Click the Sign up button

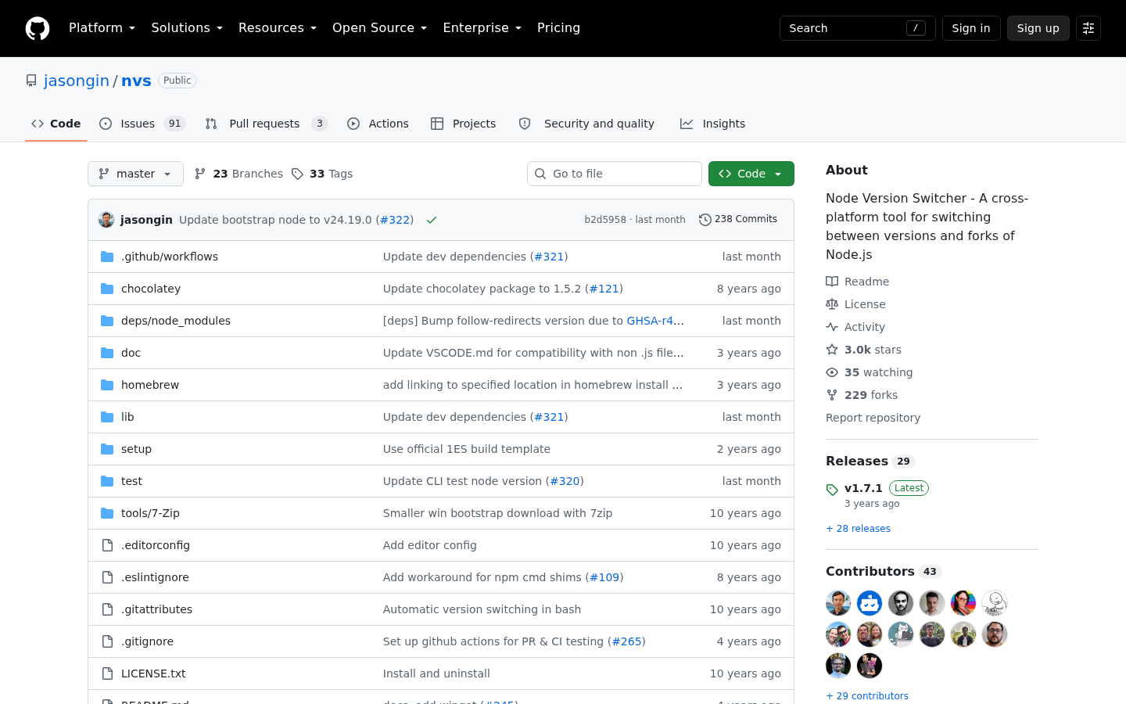(x=1038, y=28)
